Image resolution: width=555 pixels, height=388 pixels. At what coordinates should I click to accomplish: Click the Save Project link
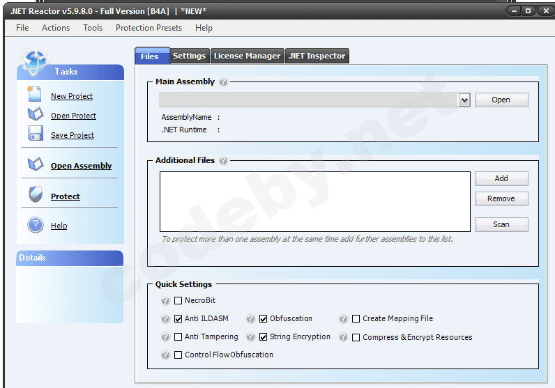(x=73, y=135)
